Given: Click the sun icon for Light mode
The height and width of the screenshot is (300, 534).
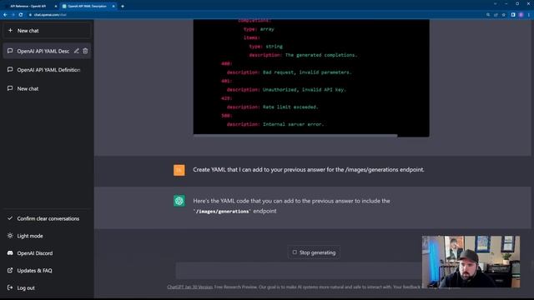Looking at the screenshot, I should click(x=10, y=235).
